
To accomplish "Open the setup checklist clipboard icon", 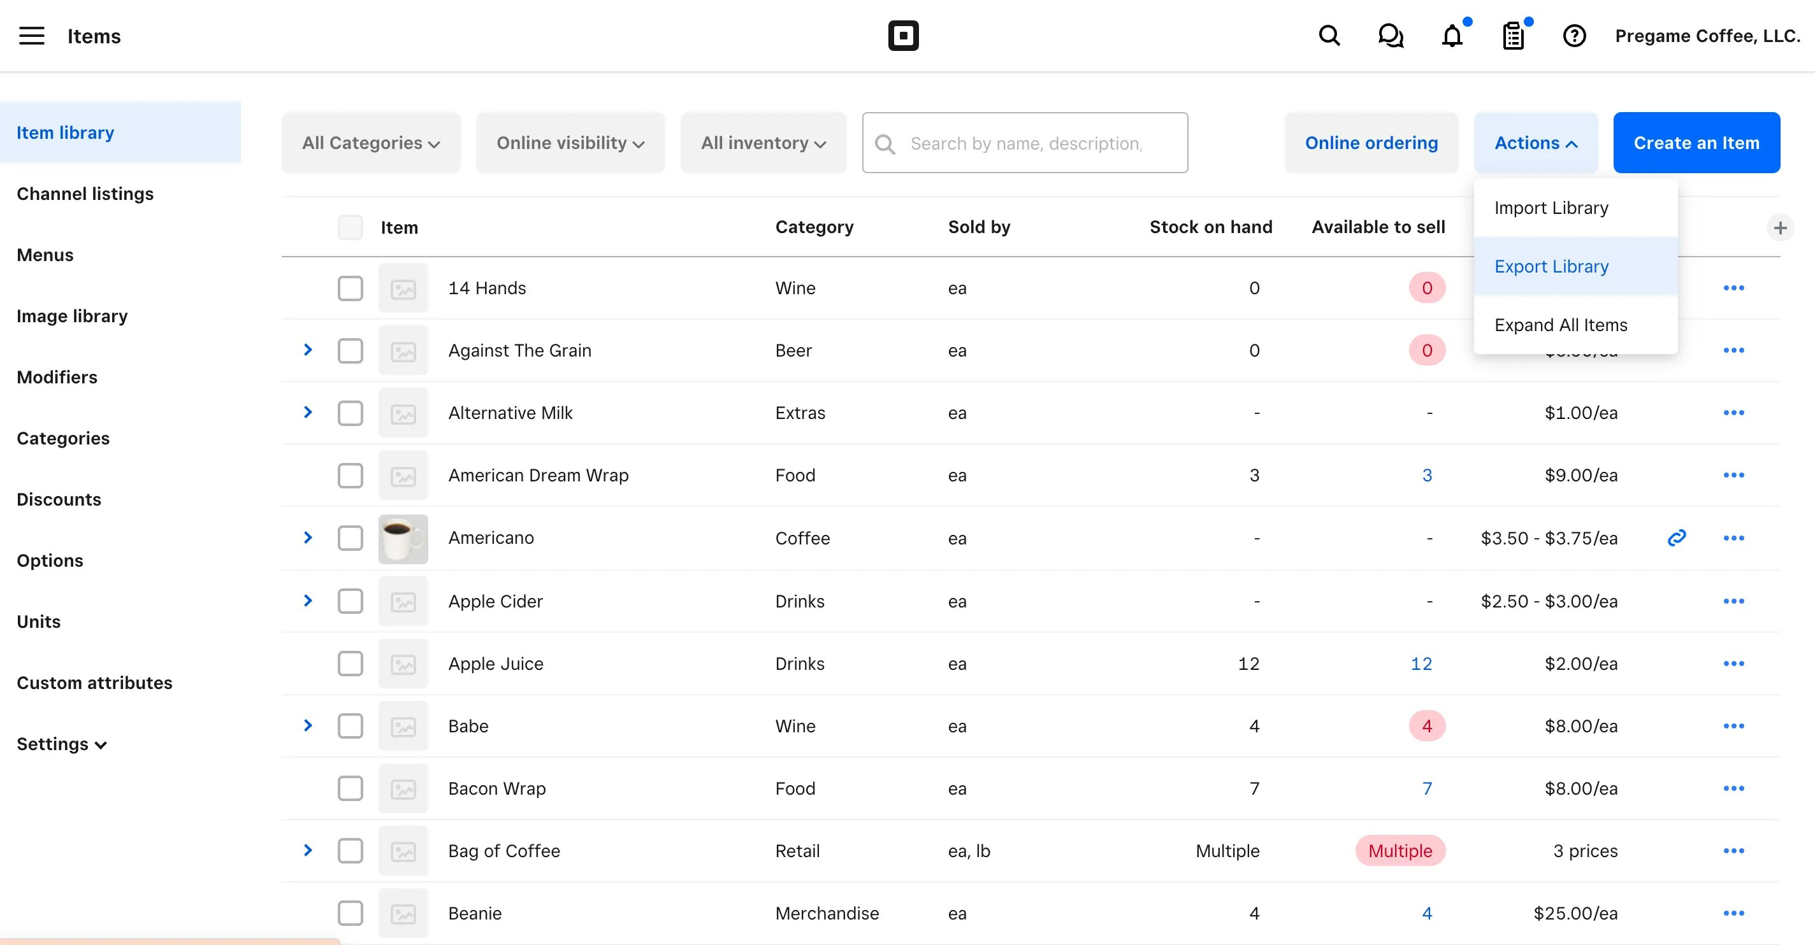I will 1514,36.
